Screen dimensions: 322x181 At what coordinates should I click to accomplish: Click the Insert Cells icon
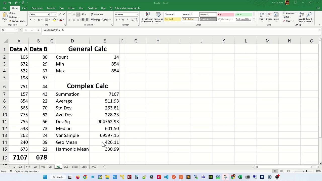262,15
